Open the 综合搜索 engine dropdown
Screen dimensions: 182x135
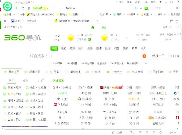coord(39,56)
